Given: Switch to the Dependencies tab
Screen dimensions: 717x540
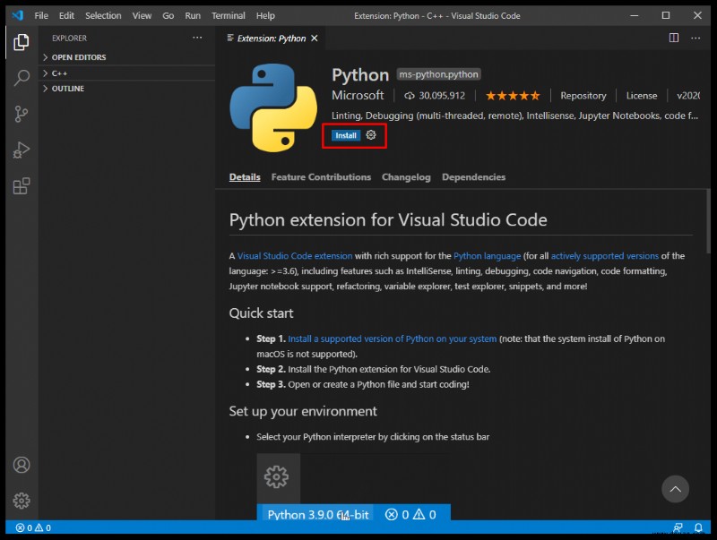Looking at the screenshot, I should [x=473, y=176].
